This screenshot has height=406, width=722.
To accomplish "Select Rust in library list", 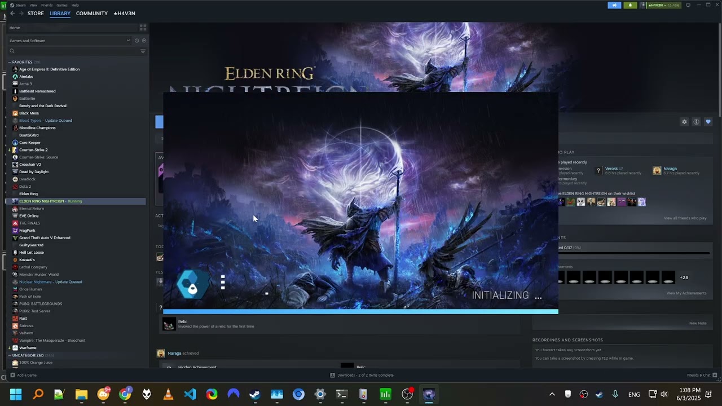I will click(23, 319).
